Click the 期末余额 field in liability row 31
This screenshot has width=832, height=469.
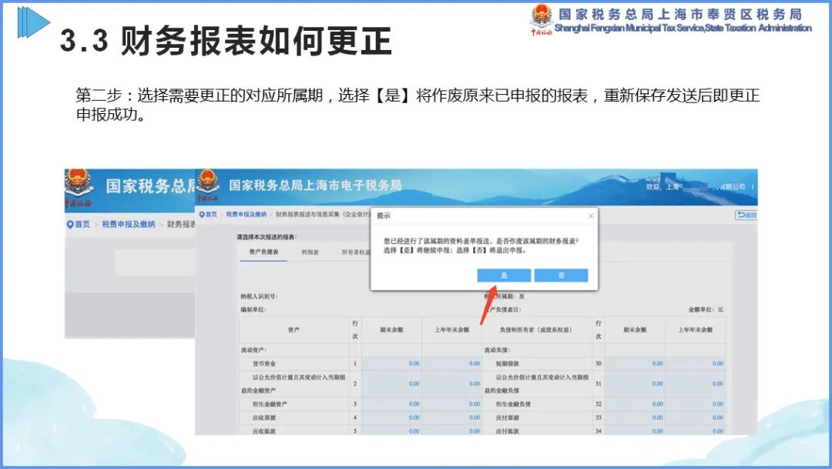pos(635,384)
